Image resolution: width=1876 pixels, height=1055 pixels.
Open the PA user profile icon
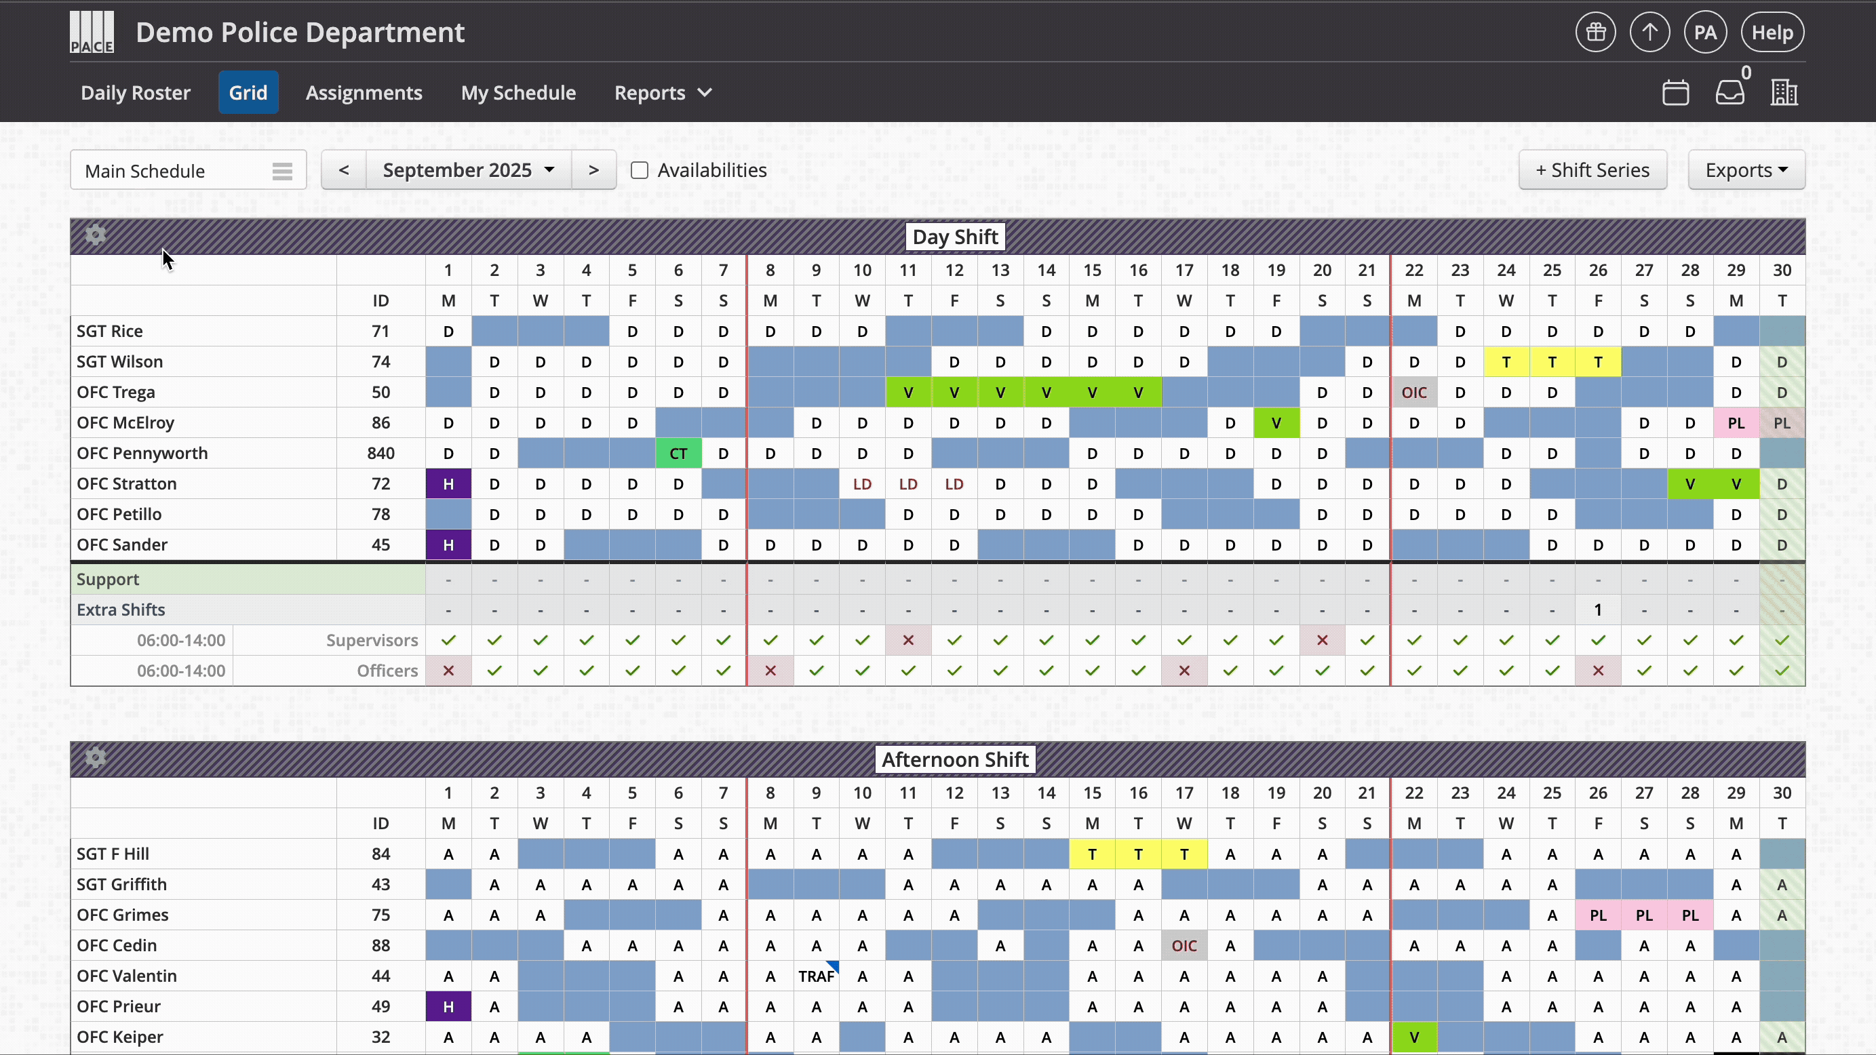click(1705, 33)
